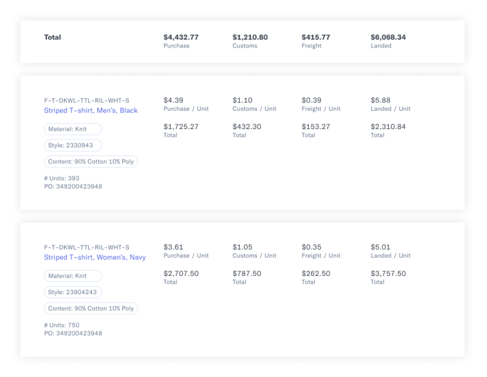Select Material: Knit tag on Men's Black item
The image size is (487, 377).
73,129
